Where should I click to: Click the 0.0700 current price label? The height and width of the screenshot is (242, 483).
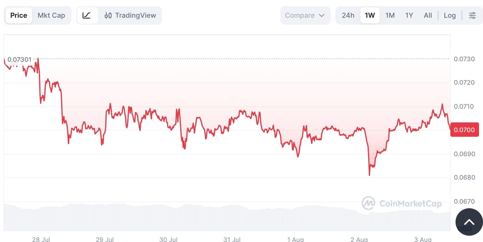(x=464, y=130)
